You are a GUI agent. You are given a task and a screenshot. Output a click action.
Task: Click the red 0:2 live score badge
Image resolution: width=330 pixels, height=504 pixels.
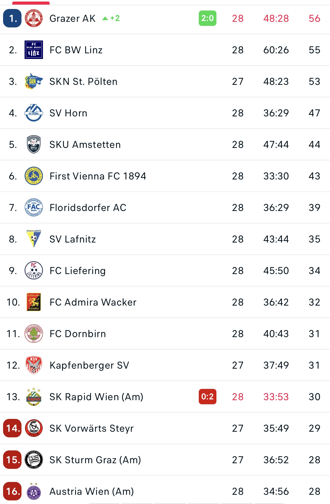207,397
